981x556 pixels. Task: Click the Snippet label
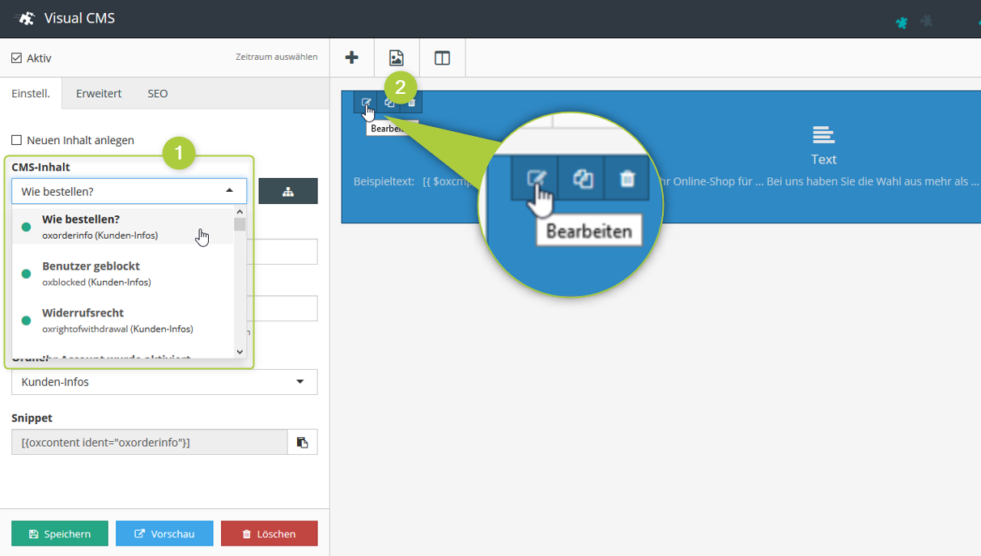tap(32, 418)
